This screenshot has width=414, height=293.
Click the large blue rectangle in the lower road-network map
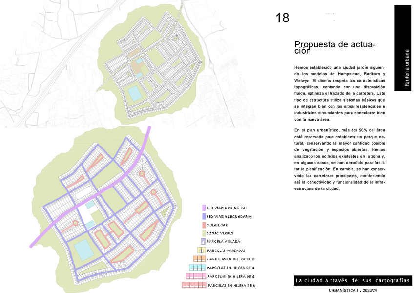click(x=84, y=250)
